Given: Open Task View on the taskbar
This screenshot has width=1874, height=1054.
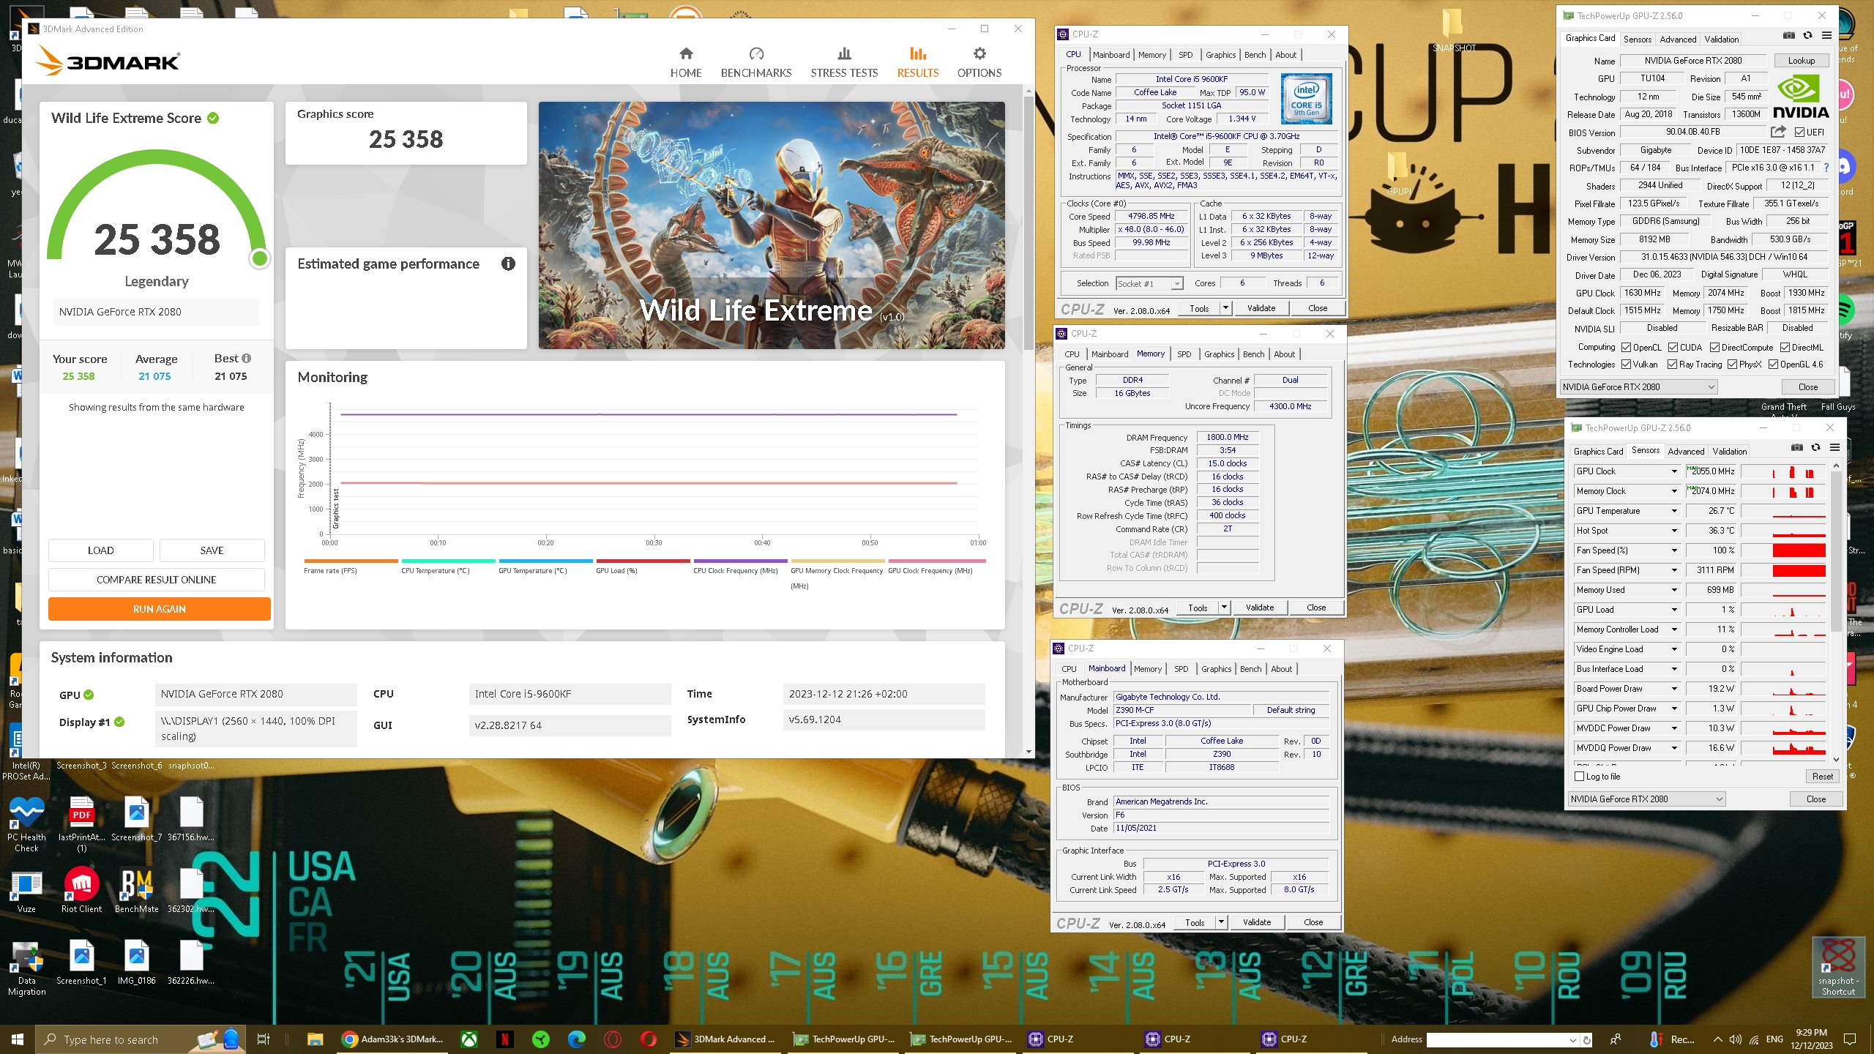Looking at the screenshot, I should click(x=264, y=1039).
